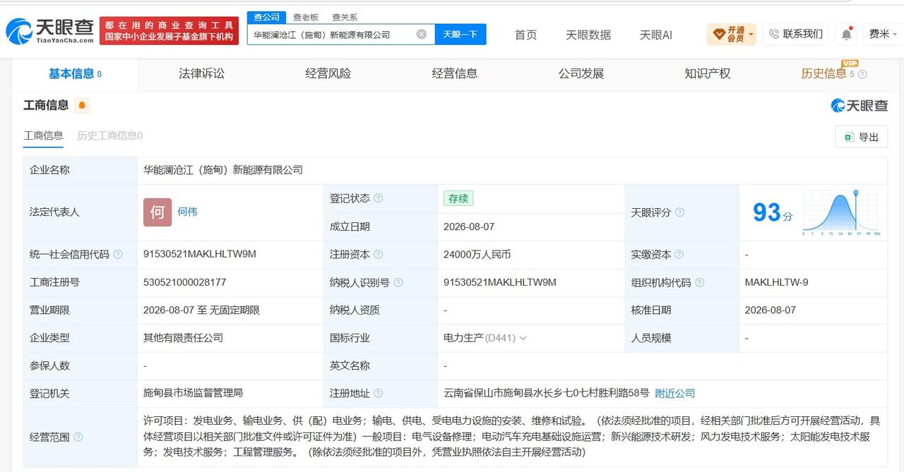Click help icon next to 组织机构代码
This screenshot has width=904, height=472.
699,282
